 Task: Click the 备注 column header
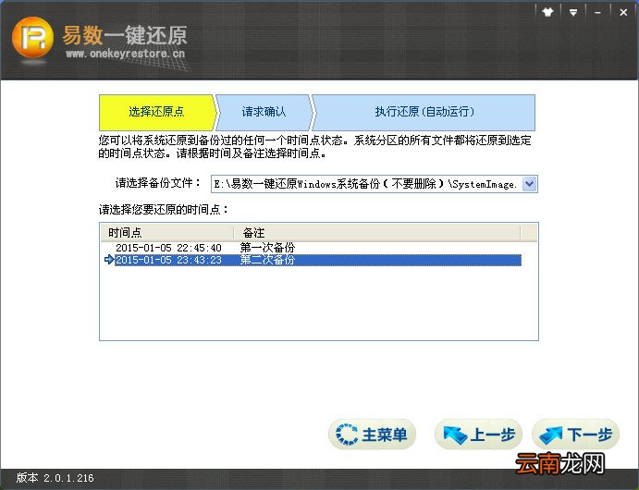377,233
